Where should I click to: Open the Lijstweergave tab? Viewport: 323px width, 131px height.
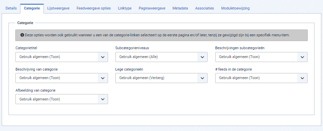(x=58, y=8)
